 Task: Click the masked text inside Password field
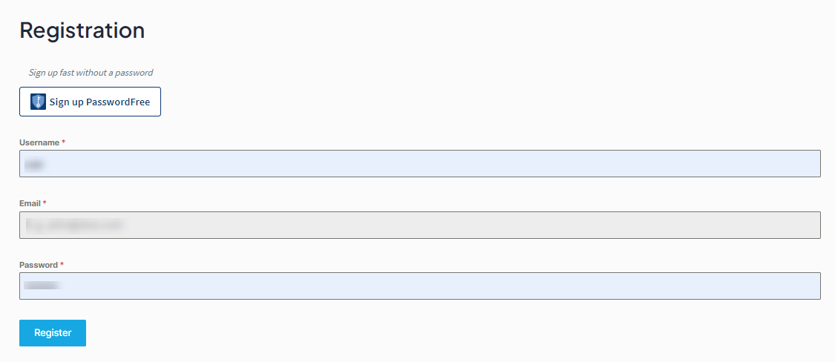click(41, 286)
